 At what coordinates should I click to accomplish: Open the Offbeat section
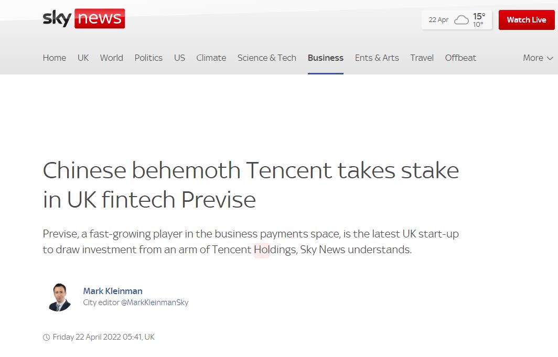[x=460, y=58]
